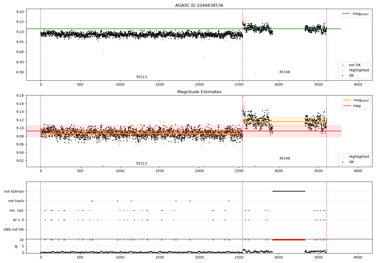Click the 'OBS not OK' y-axis label

click(x=14, y=229)
